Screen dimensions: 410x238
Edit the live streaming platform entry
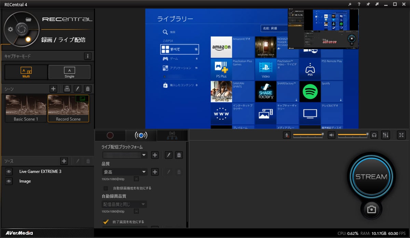tap(168, 155)
